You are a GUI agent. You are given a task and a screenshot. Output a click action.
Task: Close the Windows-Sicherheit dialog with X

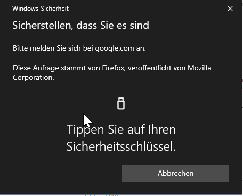tap(230, 9)
